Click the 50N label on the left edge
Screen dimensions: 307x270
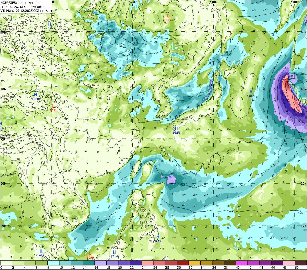(3, 32)
